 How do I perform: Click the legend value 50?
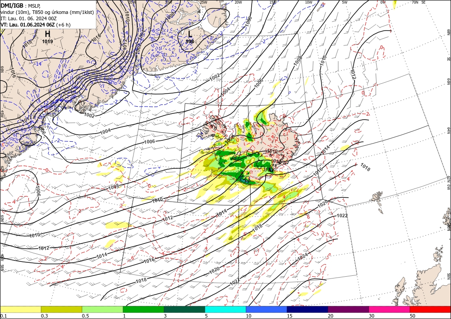[413, 316]
